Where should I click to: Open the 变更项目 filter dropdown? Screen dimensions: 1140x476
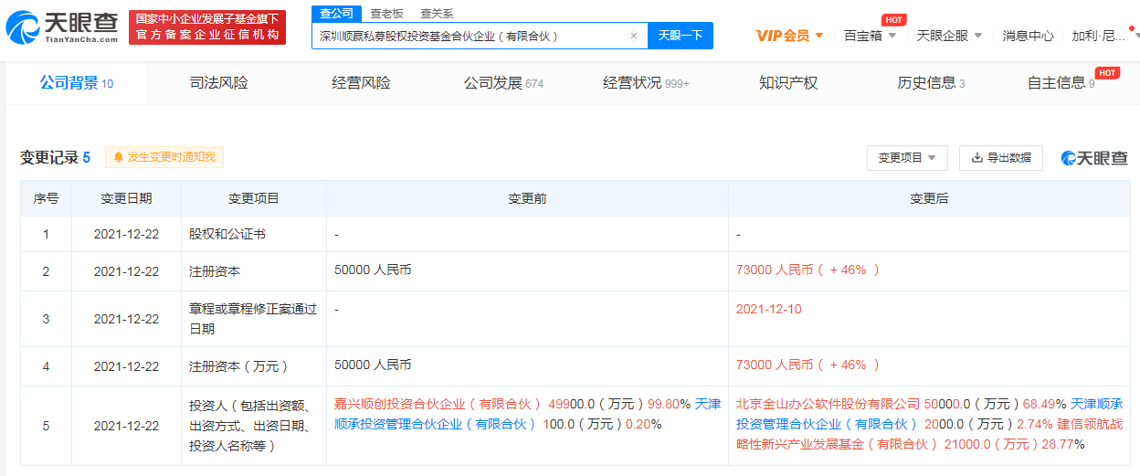[906, 158]
